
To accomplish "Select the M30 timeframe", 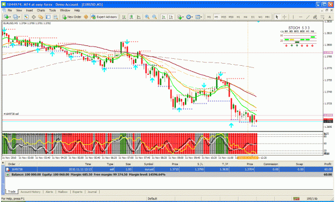I will 231,17.
